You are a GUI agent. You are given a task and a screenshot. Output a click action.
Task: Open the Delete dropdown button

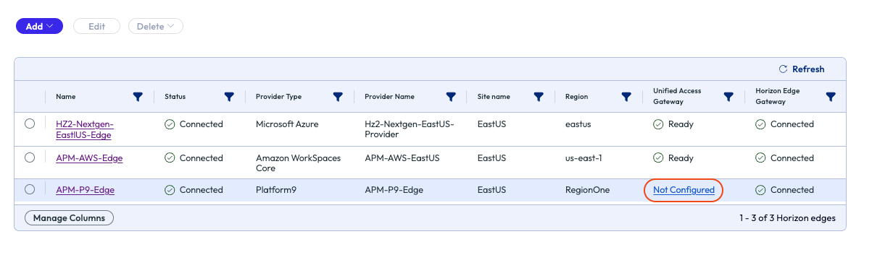pos(155,26)
